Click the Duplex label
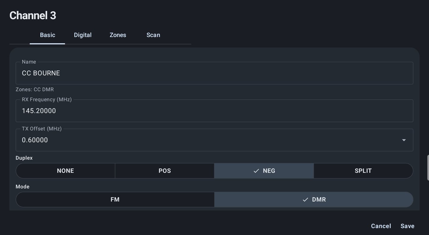This screenshot has height=235, width=429. tap(24, 158)
